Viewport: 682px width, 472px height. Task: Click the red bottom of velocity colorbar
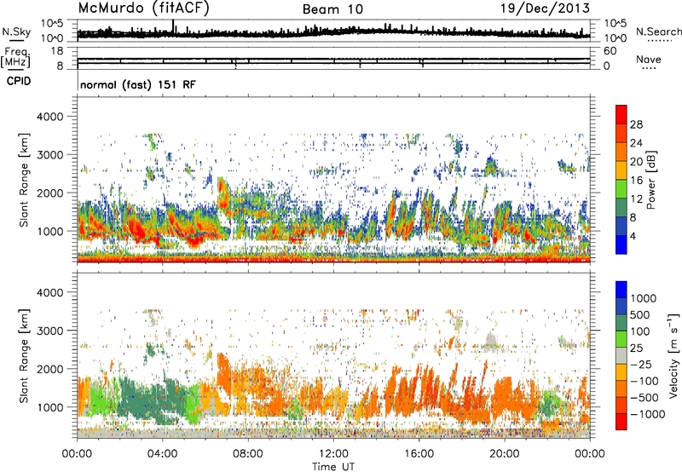click(621, 422)
